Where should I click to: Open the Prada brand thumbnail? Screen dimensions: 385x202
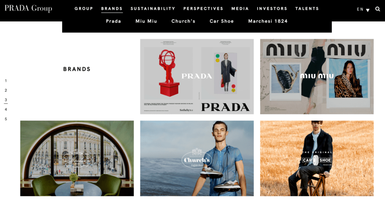coord(197,76)
